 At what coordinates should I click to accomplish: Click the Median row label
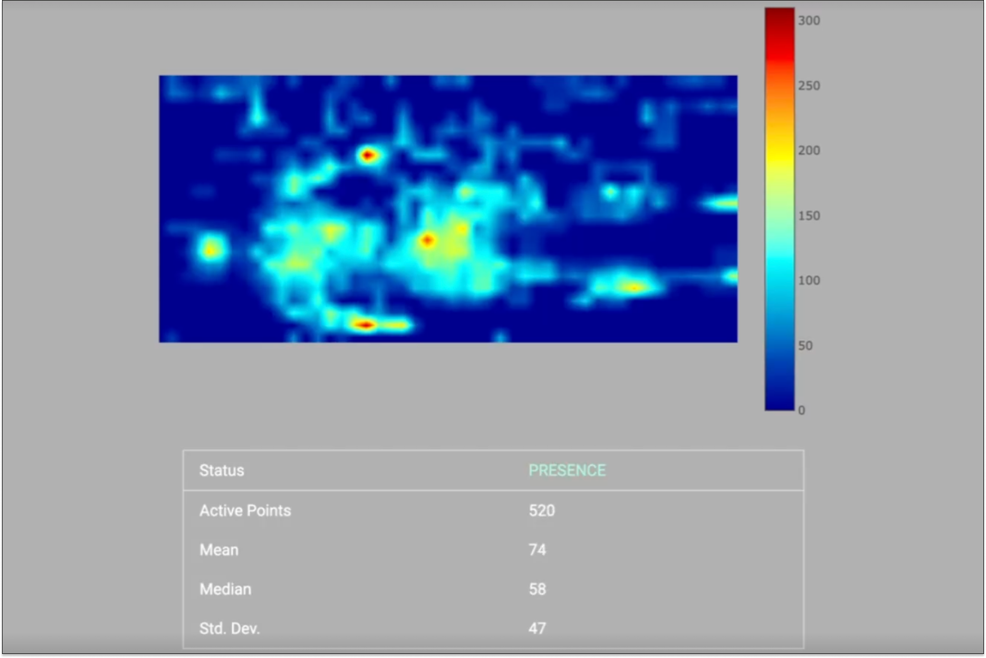[225, 589]
